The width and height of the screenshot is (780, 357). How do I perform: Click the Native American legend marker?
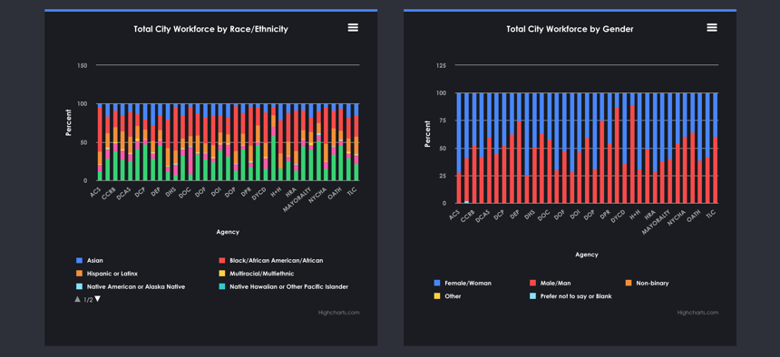79,286
